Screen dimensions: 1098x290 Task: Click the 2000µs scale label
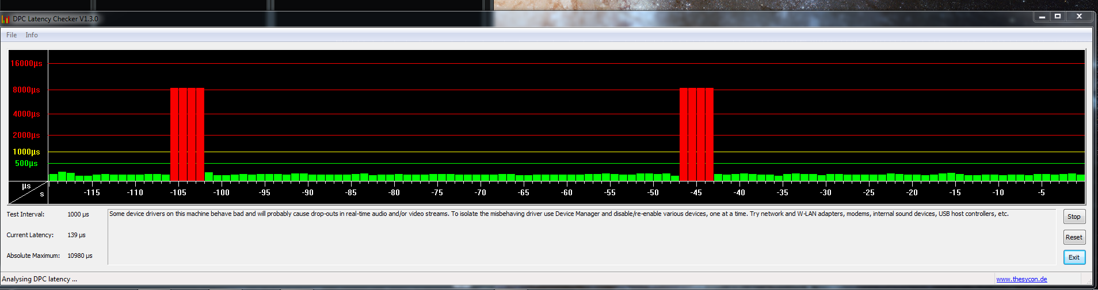(26, 135)
